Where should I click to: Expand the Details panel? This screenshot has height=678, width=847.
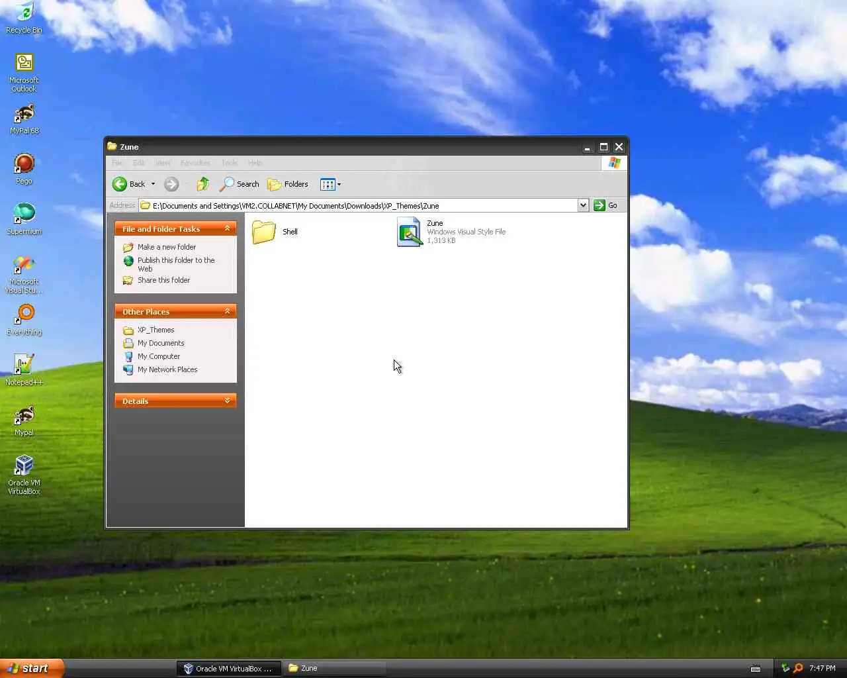[228, 401]
